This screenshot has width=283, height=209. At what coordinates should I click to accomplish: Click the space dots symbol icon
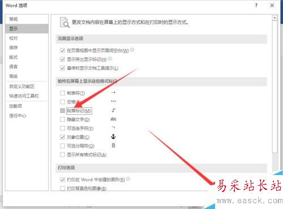coord(113,101)
